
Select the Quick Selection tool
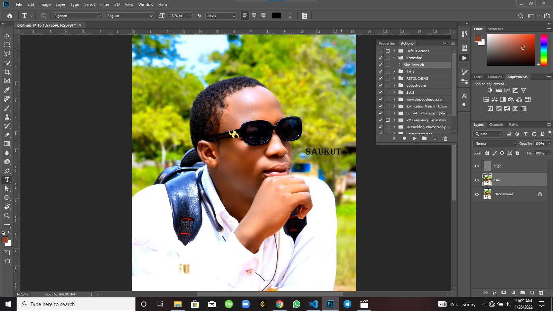tap(7, 63)
